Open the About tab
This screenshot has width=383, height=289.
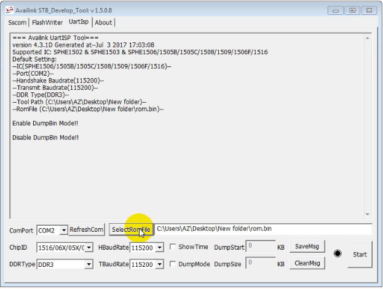[103, 23]
